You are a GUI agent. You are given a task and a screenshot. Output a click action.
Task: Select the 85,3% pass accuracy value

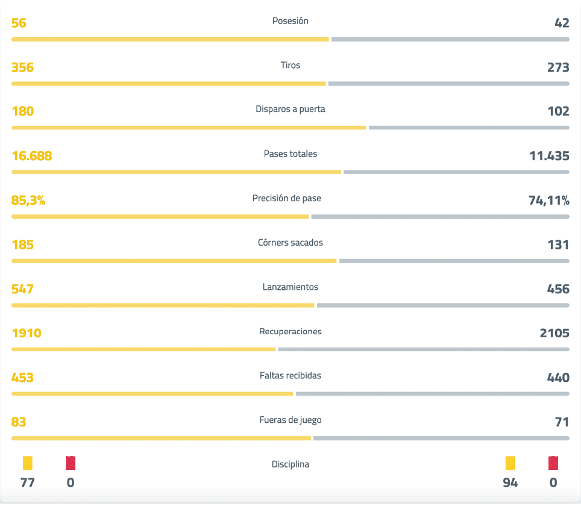pyautogui.click(x=28, y=201)
